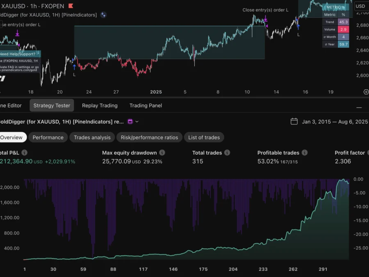Expand the strategy name dropdown chevron
369x277 pixels.
point(137,121)
